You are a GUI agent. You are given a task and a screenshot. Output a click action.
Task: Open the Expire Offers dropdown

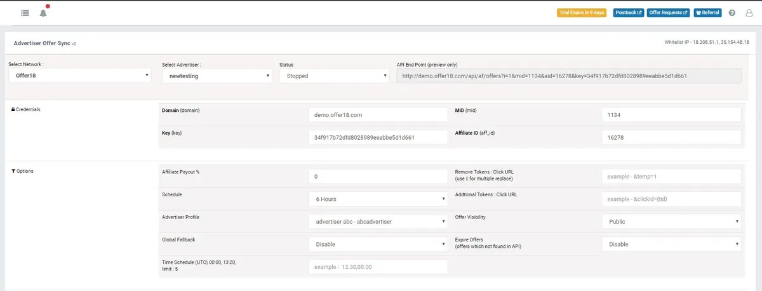[x=671, y=244]
